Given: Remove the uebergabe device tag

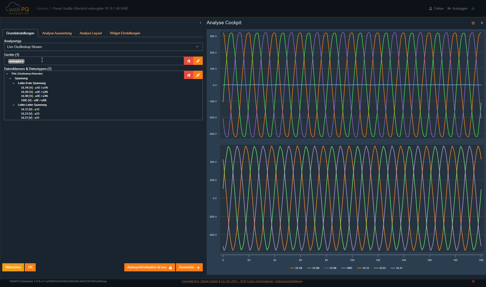Looking at the screenshot, I should point(23,61).
